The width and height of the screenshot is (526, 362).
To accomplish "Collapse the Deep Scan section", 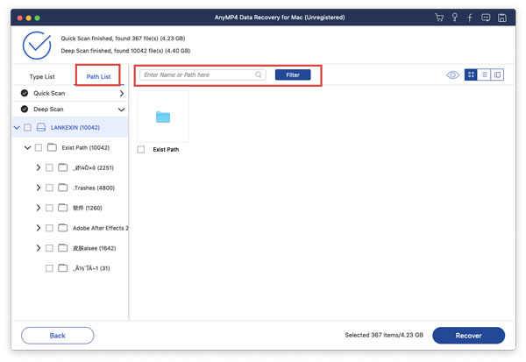I will click(122, 110).
